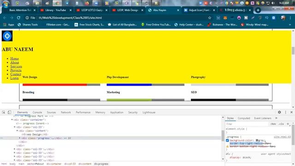
Task: Open a new tab with the plus button
Action: point(258,10)
